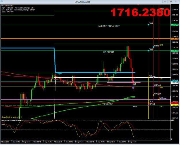
Task: Click the yellow DP label
Action: [161, 107]
